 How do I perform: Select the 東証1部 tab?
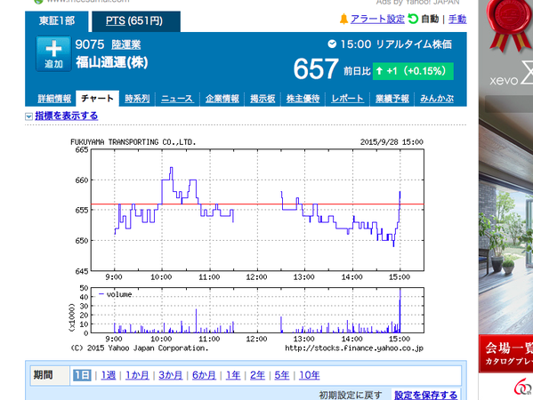tap(57, 21)
